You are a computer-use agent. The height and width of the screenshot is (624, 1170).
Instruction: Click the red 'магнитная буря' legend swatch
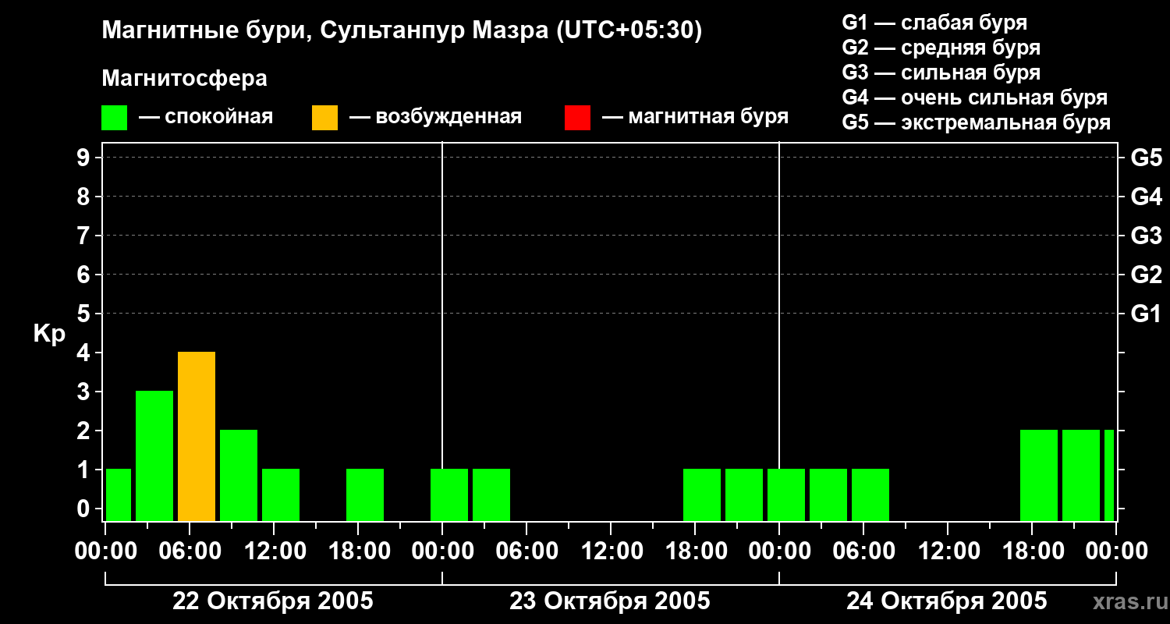577,118
